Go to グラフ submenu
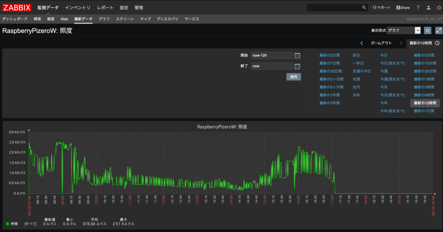The width and height of the screenshot is (443, 232). point(104,19)
